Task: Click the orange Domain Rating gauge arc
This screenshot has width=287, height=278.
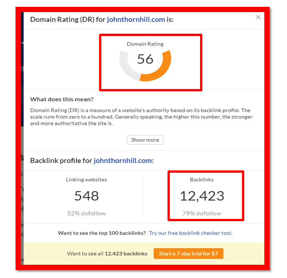Action: pyautogui.click(x=164, y=68)
